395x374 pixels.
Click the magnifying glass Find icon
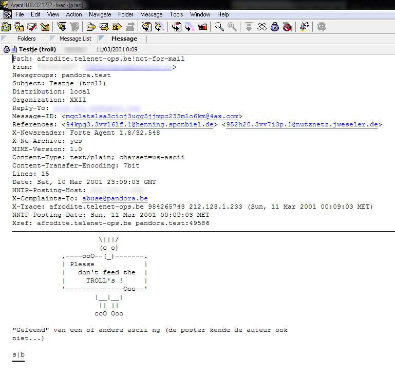219,27
